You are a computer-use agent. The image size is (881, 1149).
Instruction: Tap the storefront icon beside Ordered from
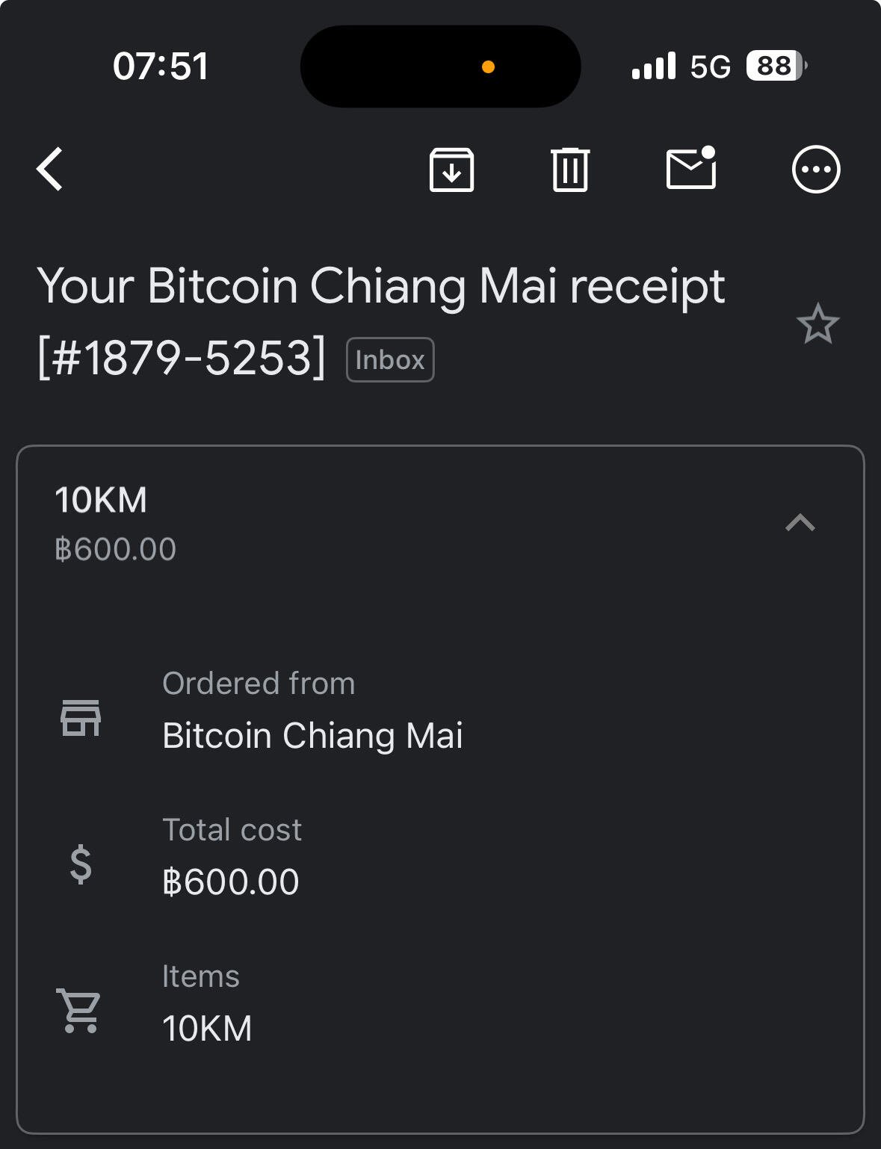[81, 718]
